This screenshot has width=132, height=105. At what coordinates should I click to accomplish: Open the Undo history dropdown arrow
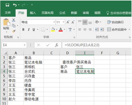pos(19,5)
